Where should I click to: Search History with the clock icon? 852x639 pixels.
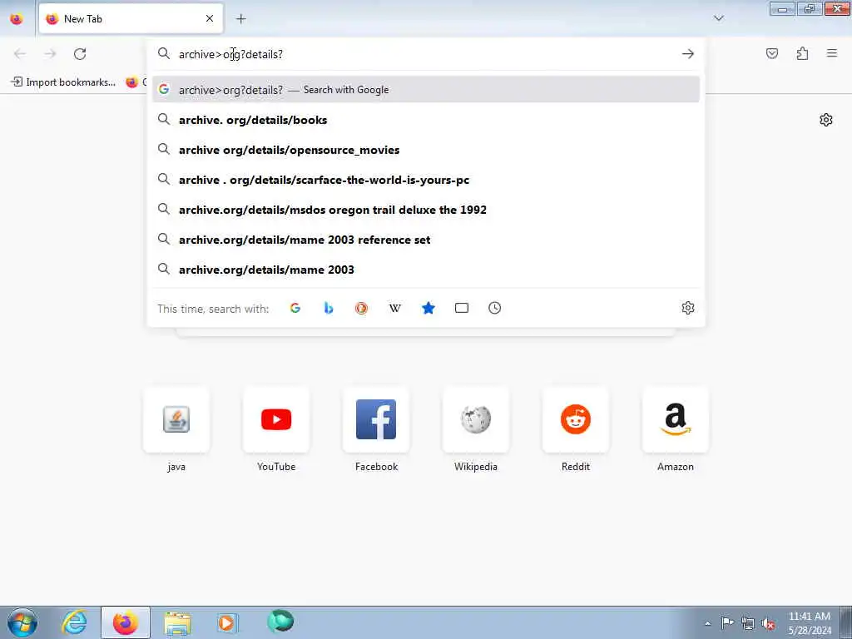pyautogui.click(x=494, y=308)
